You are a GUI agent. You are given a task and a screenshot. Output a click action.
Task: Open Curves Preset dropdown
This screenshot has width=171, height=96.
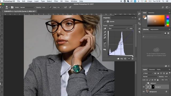[121, 26]
